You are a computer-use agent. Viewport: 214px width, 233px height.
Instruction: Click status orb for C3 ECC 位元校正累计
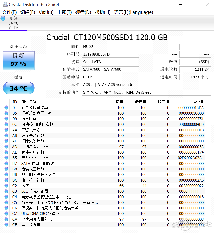tap(6, 191)
